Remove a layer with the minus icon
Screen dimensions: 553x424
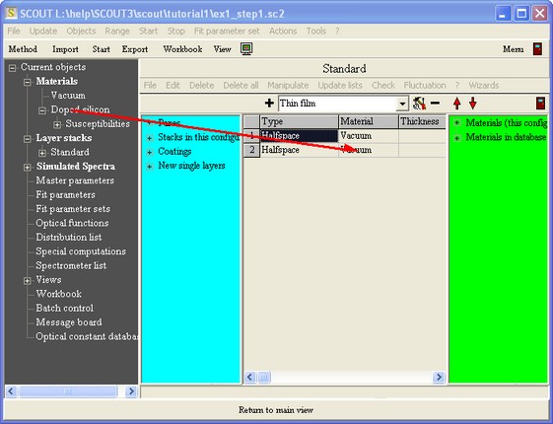pos(436,103)
